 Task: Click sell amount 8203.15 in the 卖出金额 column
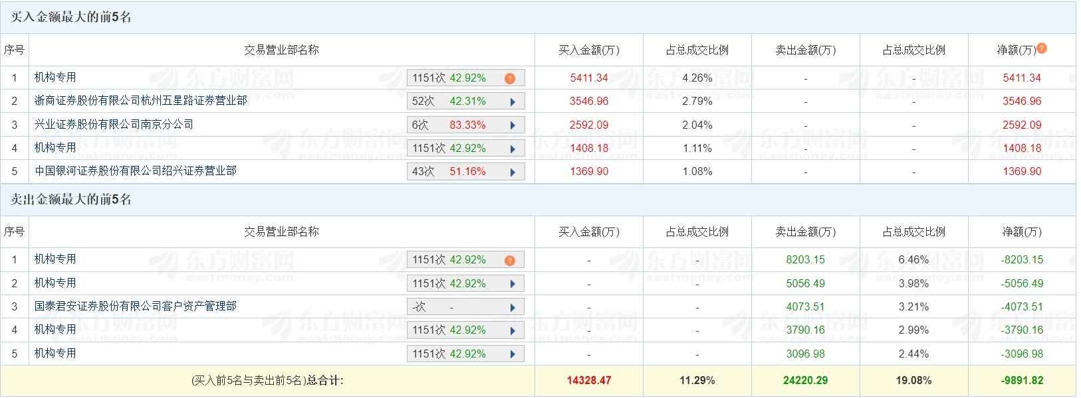click(806, 260)
